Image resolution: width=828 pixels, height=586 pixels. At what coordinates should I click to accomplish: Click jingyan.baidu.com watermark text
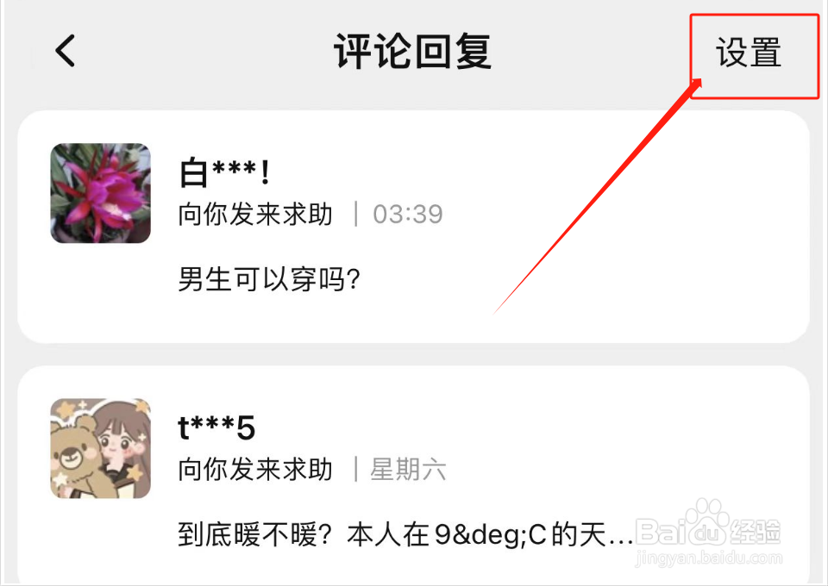[709, 558]
